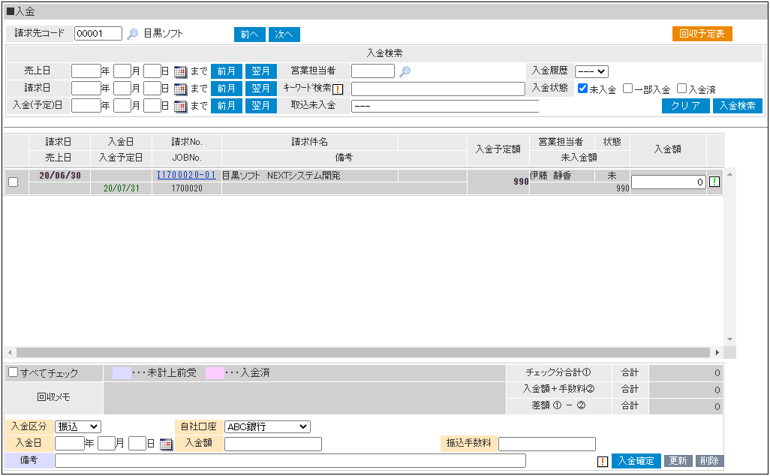
Task: Click the 入金予定日 value 20/07/31
Action: coord(122,188)
